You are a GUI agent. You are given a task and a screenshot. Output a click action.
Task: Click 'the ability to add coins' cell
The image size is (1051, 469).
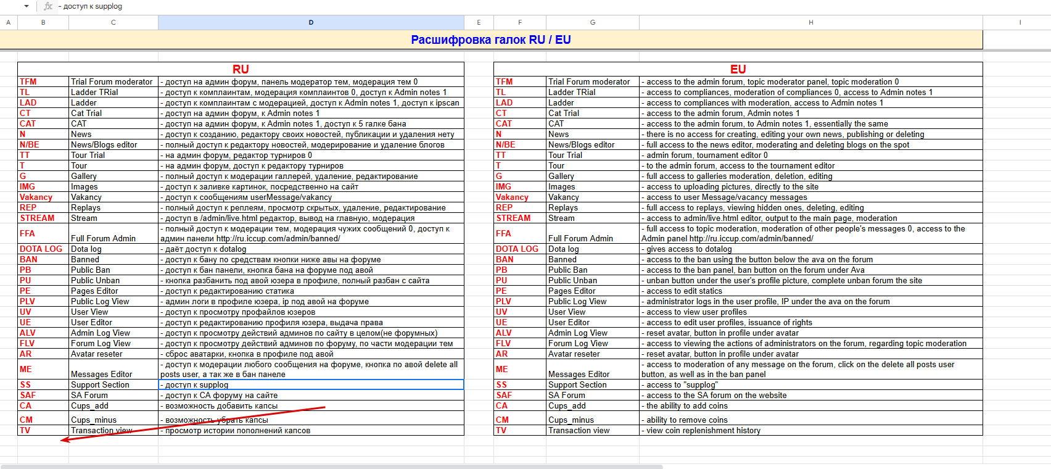[811, 405]
